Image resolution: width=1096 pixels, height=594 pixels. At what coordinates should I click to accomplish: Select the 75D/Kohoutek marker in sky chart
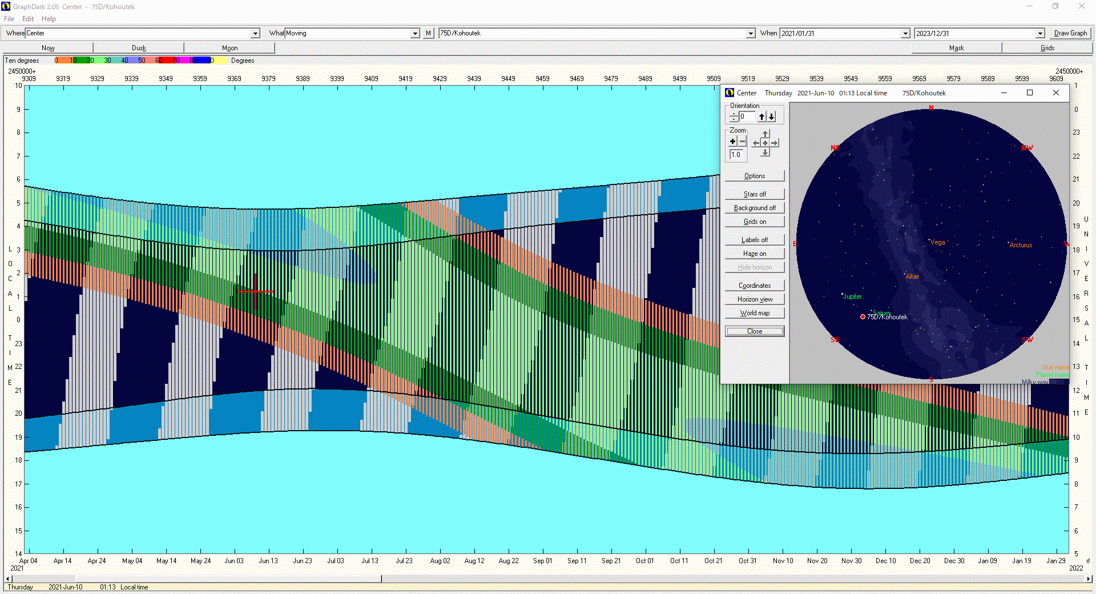click(x=863, y=316)
